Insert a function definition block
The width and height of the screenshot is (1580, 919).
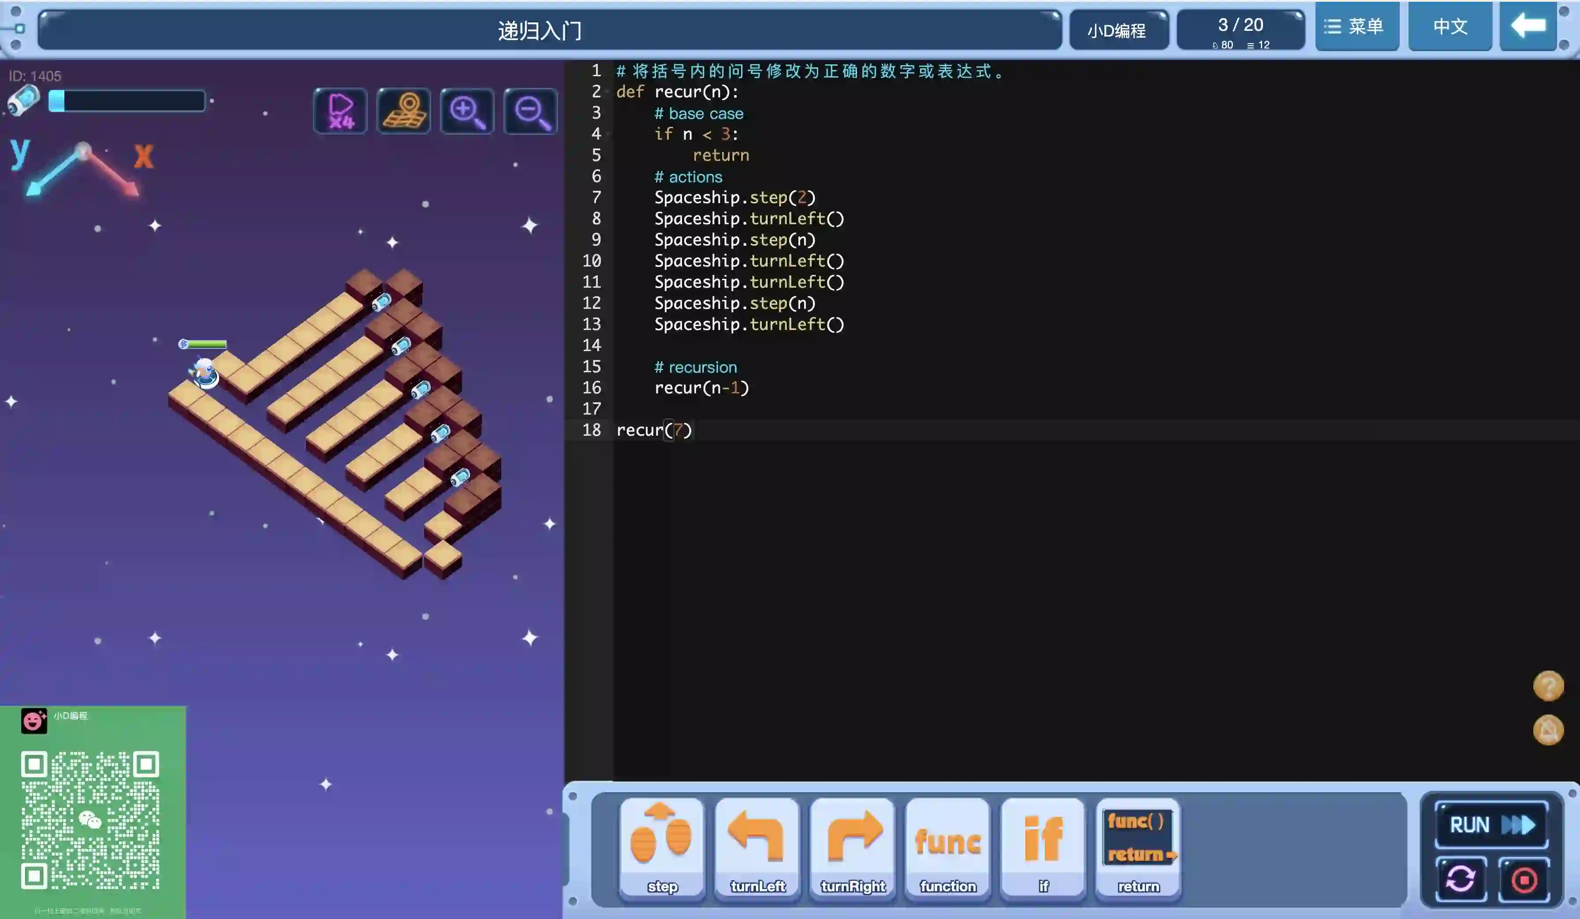[948, 848]
